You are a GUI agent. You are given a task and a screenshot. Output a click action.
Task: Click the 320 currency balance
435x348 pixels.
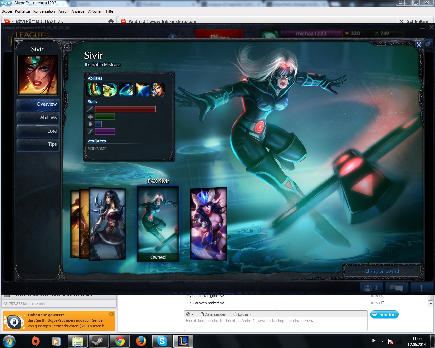point(352,33)
